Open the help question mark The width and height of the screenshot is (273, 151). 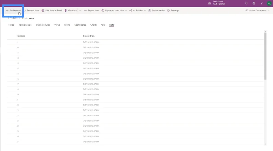click(261, 3)
